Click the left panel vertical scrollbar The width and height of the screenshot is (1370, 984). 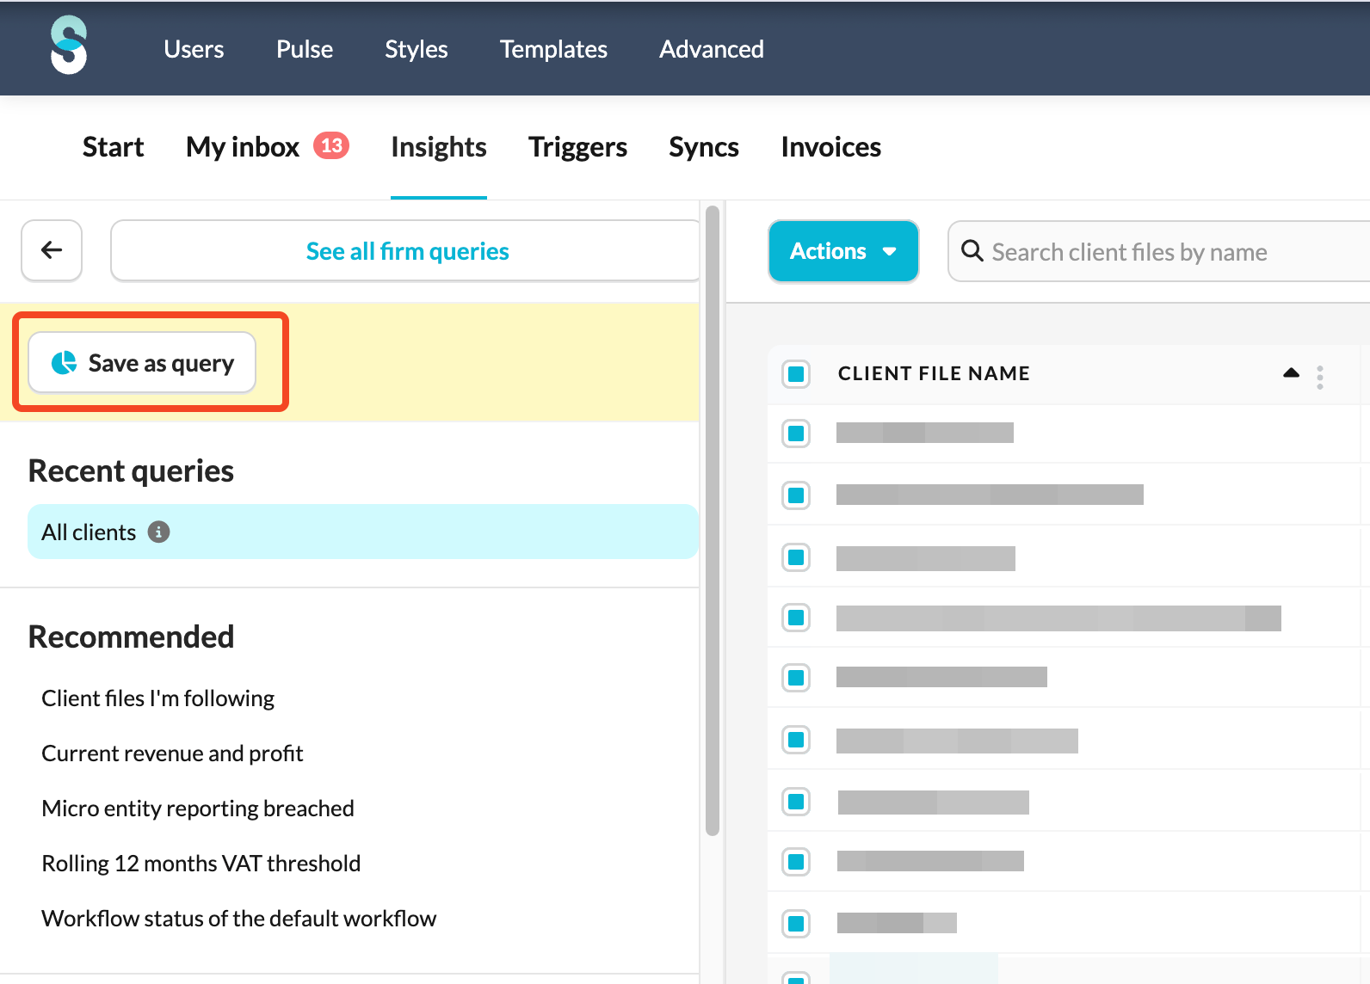[x=712, y=520]
